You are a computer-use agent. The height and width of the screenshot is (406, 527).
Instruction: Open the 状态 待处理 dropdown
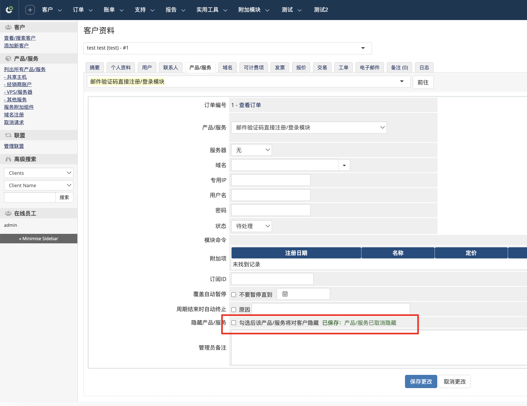coord(251,226)
